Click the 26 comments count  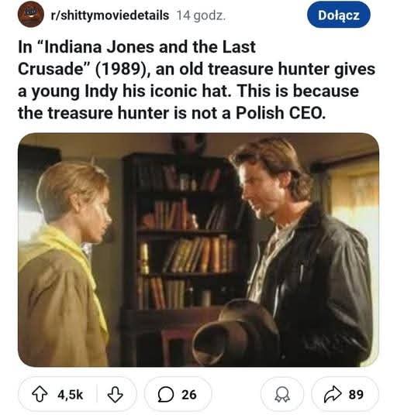point(189,395)
